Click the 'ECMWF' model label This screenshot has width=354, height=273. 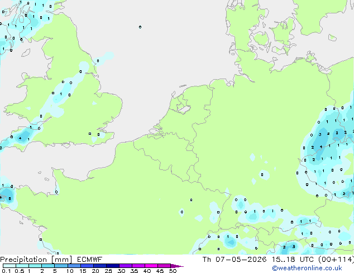click(90, 260)
